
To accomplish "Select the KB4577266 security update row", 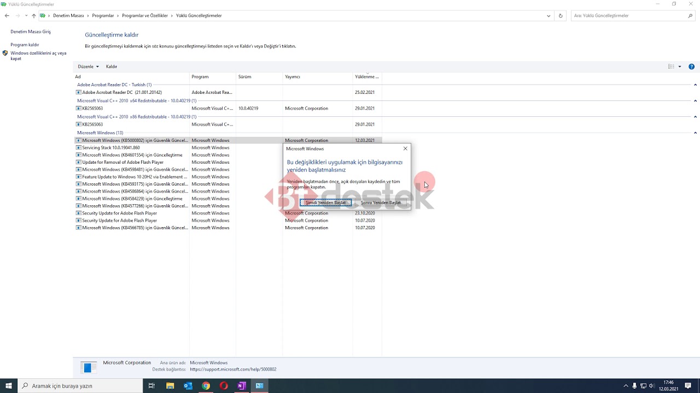I will click(x=227, y=206).
